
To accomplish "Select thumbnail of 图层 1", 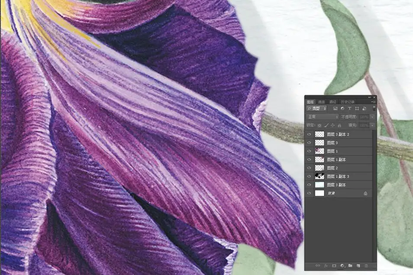I will point(319,151).
